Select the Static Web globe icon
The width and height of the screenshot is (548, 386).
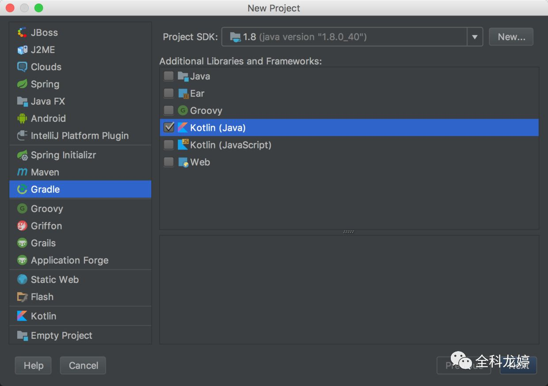22,279
